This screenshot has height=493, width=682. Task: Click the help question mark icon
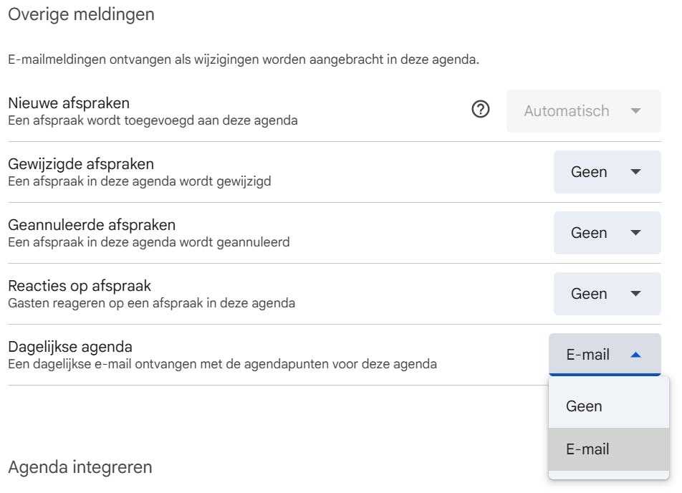(481, 110)
